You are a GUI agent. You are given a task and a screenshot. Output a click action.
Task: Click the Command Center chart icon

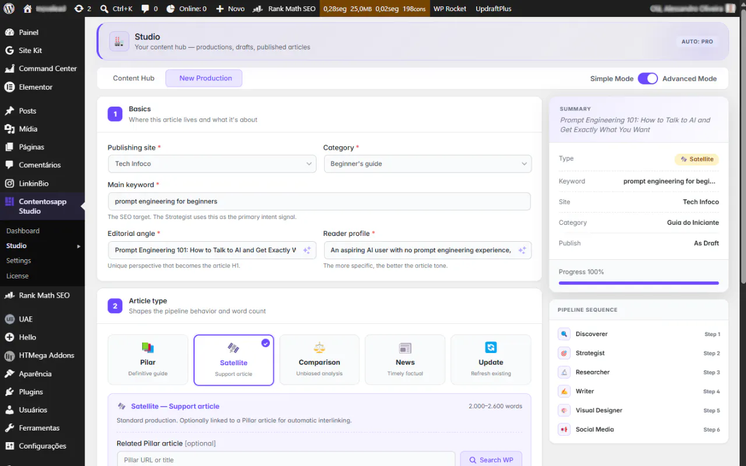pos(9,69)
